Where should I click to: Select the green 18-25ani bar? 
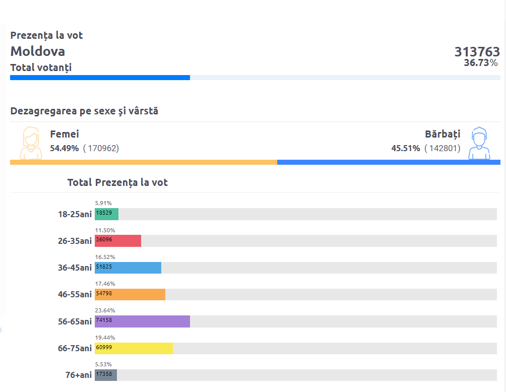(x=106, y=214)
